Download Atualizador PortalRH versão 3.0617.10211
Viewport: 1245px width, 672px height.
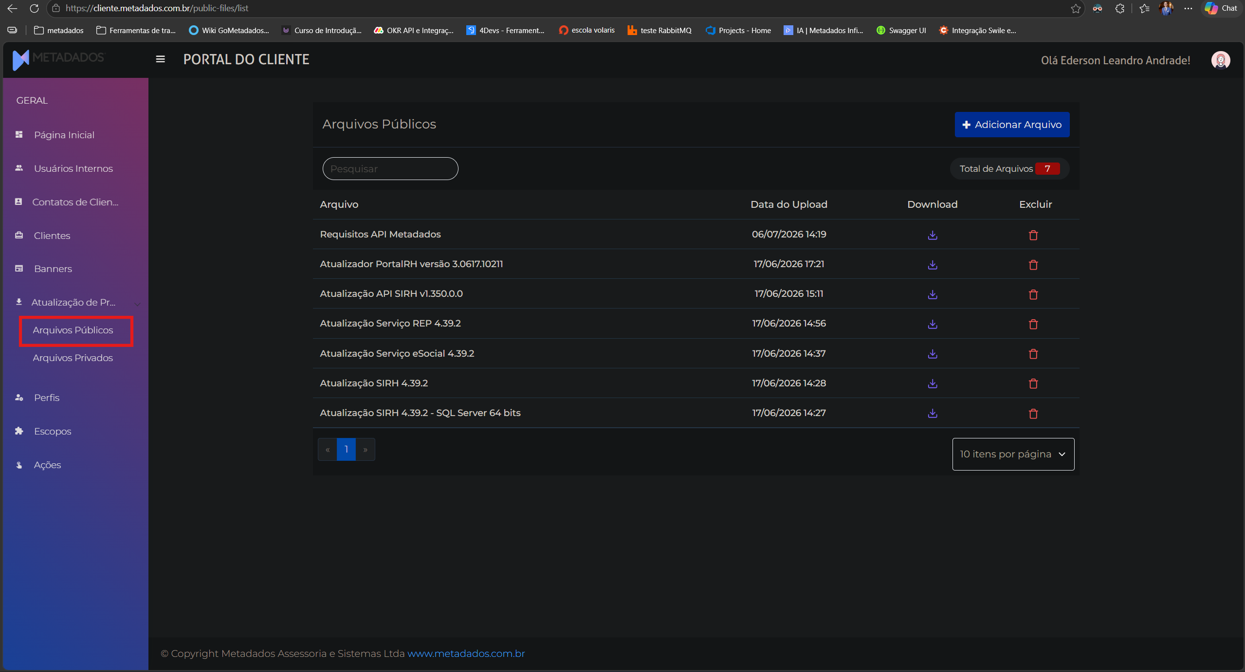point(932,265)
